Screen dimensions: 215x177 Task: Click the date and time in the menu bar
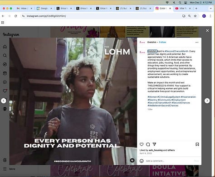[x=201, y=2]
